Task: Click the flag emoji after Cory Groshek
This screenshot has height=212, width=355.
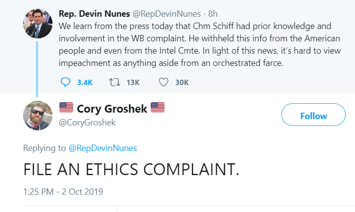Action: tap(158, 108)
